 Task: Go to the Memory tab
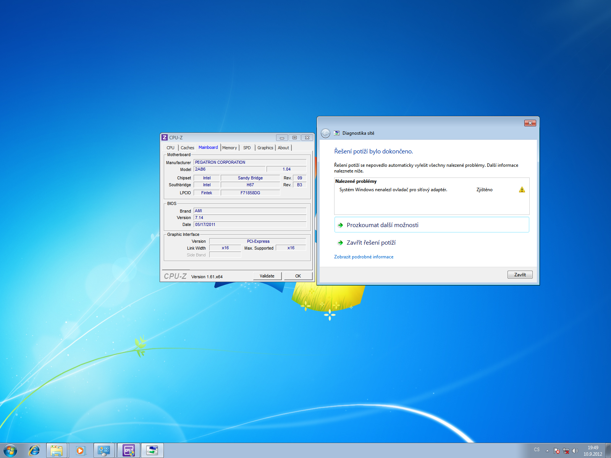coord(230,148)
